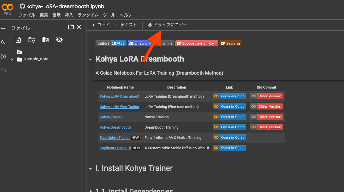Image resolution: width=344 pixels, height=192 pixels.
Task: Click the upload file icon
Action: coord(18,40)
